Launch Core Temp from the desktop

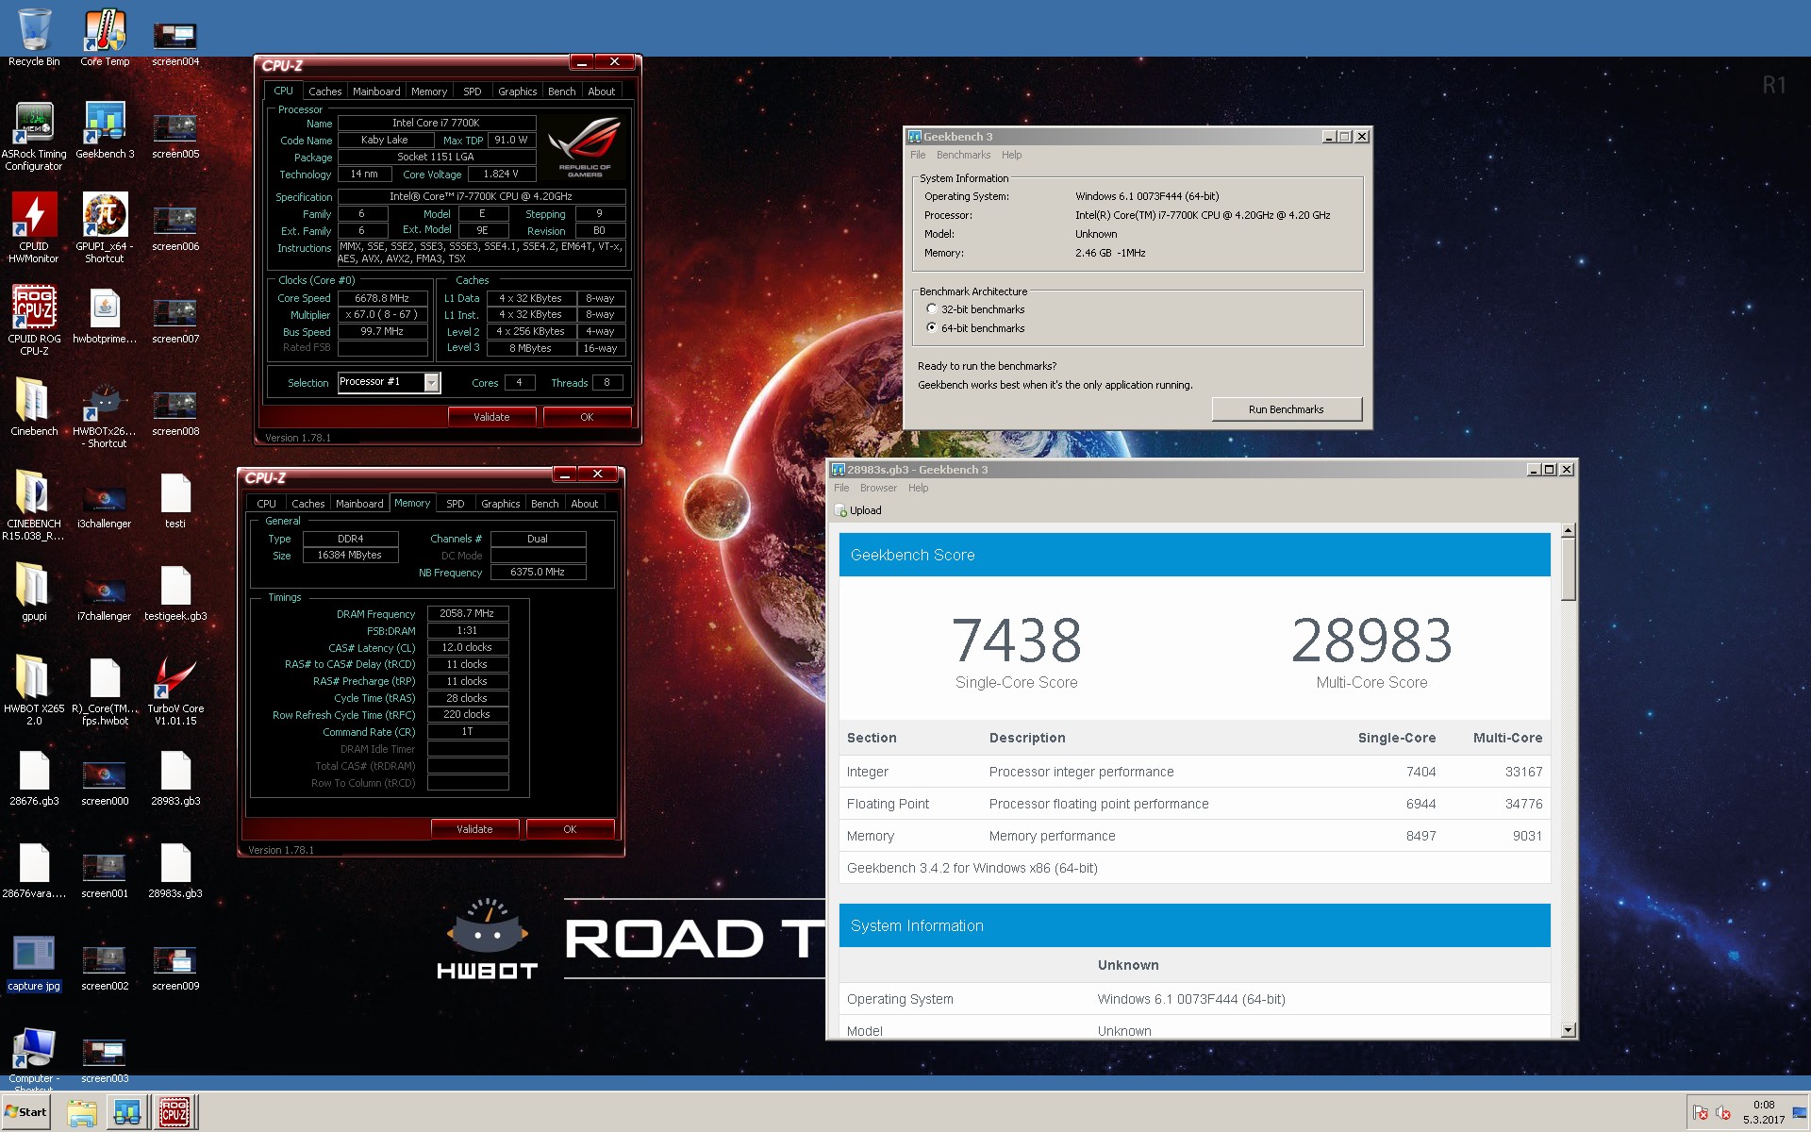pyautogui.click(x=105, y=38)
